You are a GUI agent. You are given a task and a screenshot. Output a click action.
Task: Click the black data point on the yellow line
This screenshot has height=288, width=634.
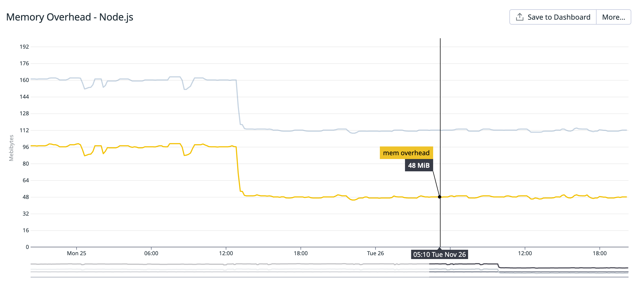coord(440,197)
